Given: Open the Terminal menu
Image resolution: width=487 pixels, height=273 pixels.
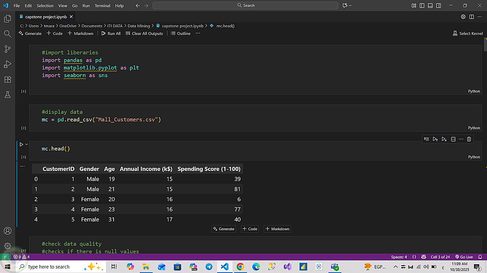Looking at the screenshot, I should click(102, 5).
